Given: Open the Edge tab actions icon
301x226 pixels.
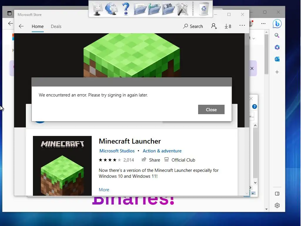Looking at the screenshot, I should pyautogui.click(x=9, y=13).
